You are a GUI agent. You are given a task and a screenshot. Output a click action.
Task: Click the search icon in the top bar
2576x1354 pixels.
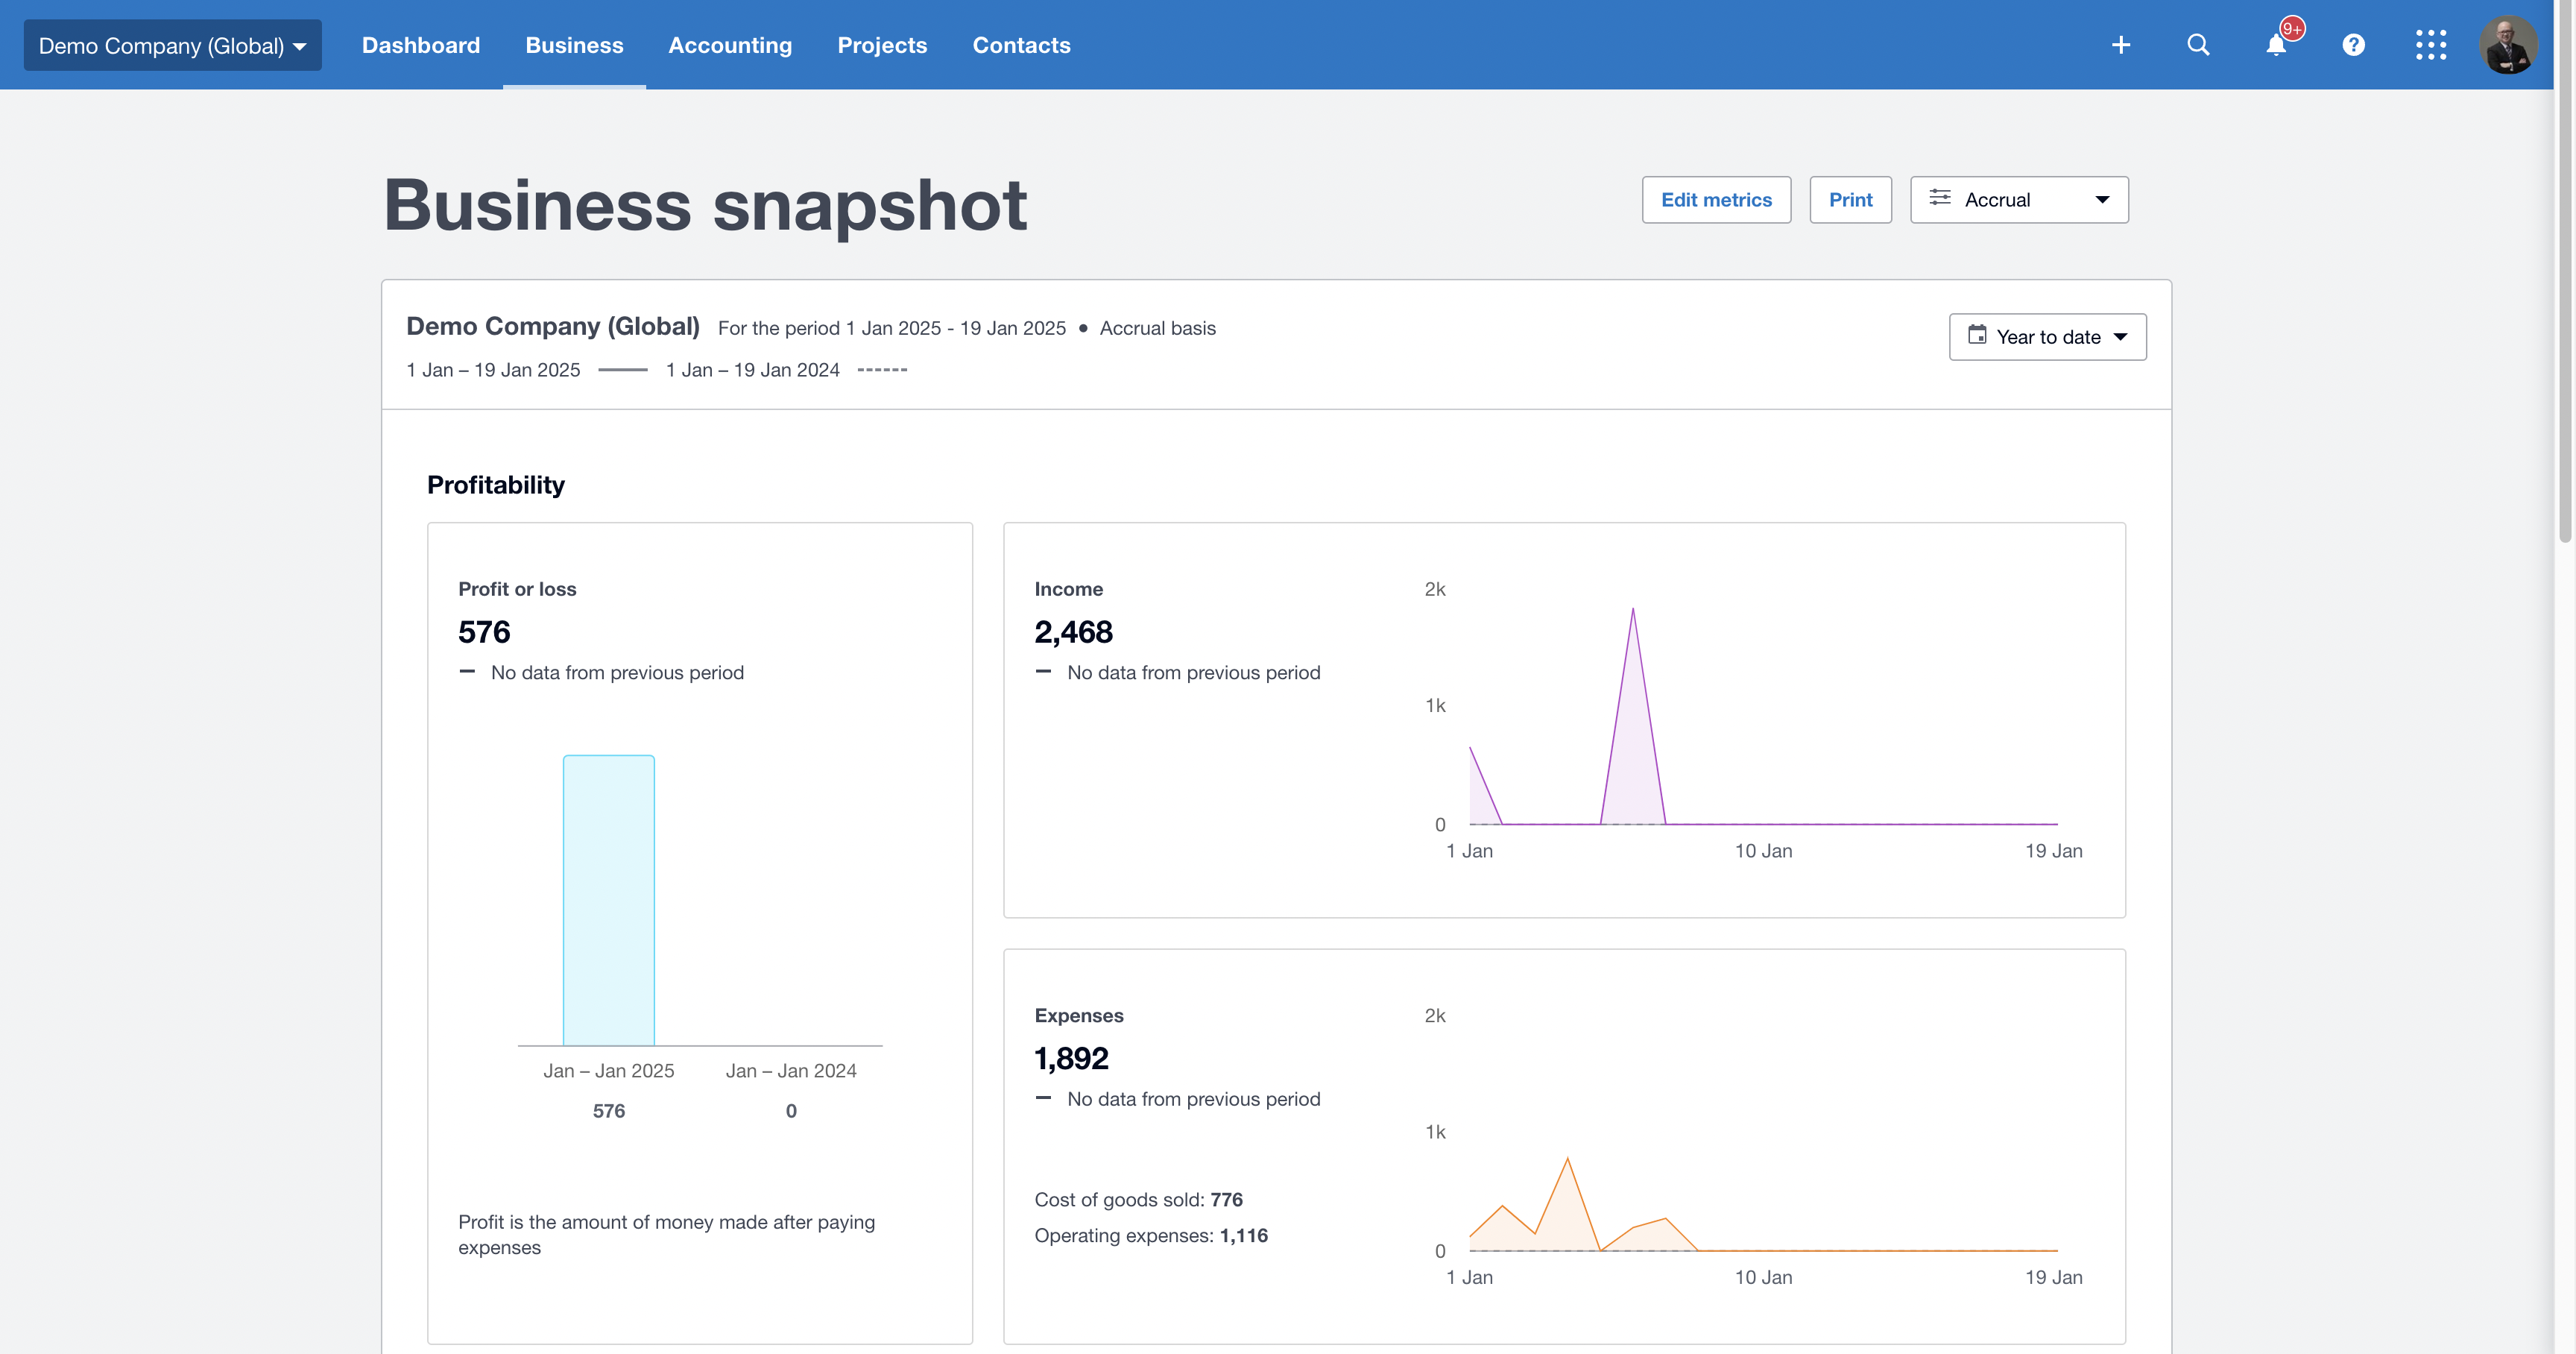(2198, 44)
